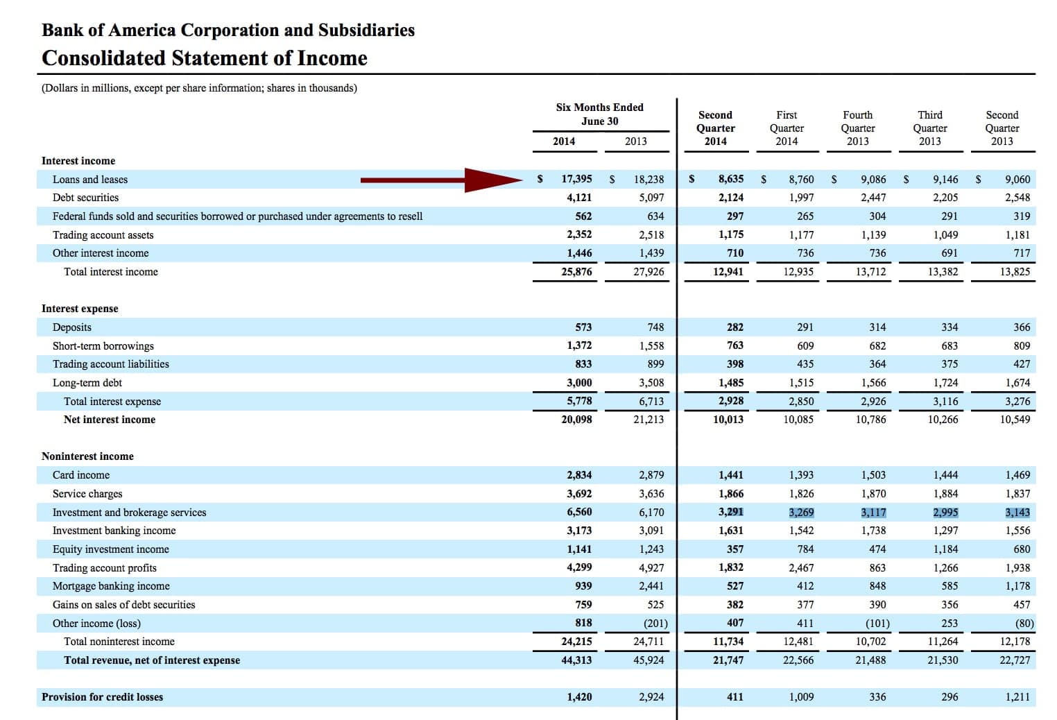Select the 'Mortgage banking income' row label
The width and height of the screenshot is (1057, 720).
(x=111, y=586)
